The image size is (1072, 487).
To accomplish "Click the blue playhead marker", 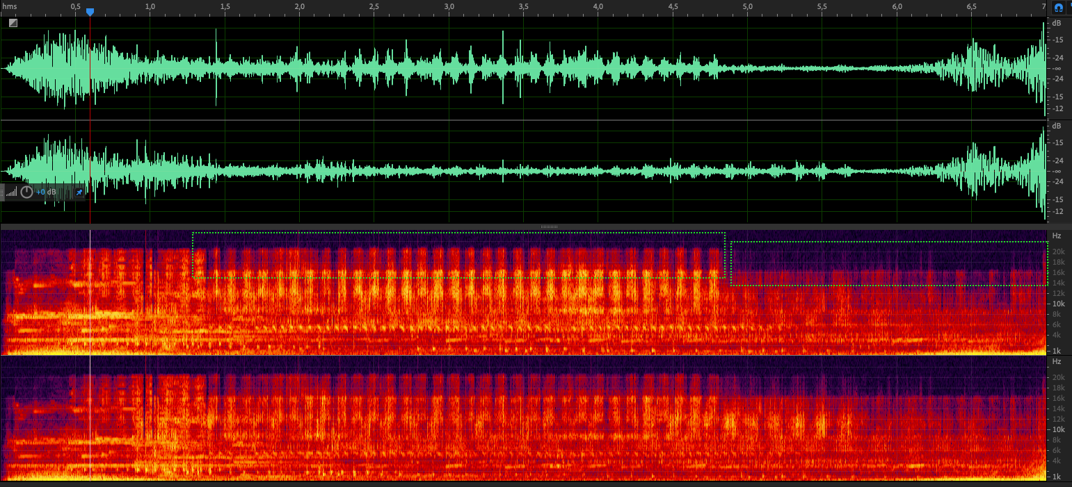I will pos(90,12).
